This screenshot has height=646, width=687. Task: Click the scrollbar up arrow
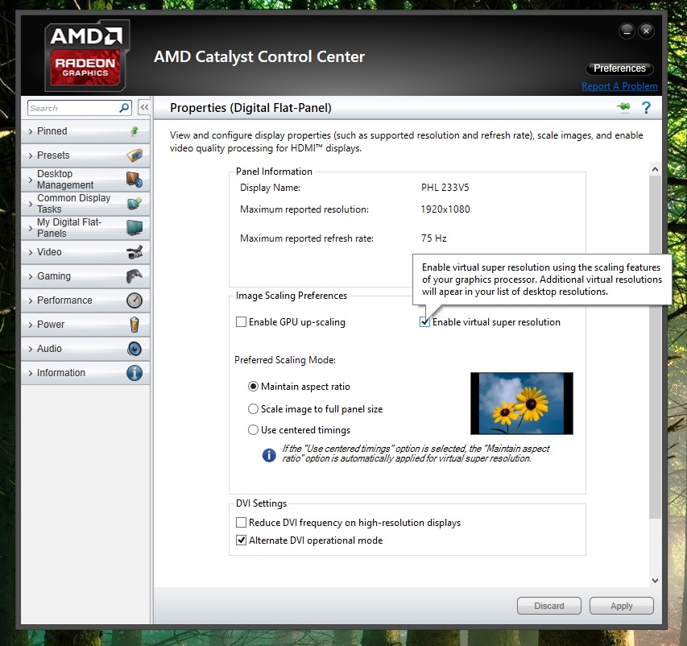(x=655, y=169)
